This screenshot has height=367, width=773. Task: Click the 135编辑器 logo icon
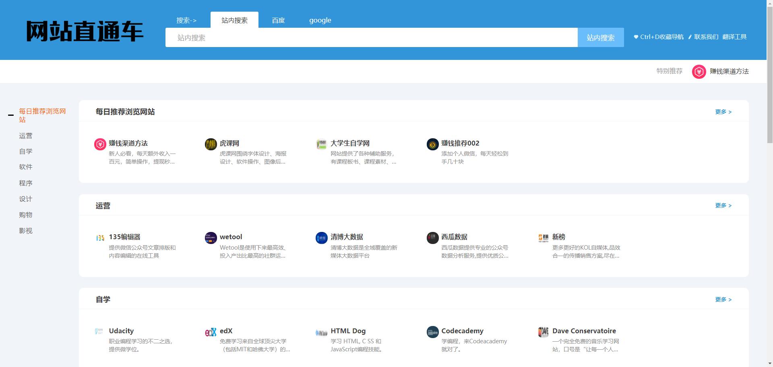click(100, 238)
